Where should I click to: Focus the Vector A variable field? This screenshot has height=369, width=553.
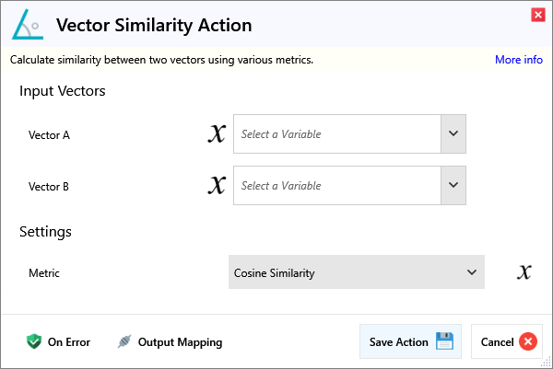[x=337, y=134]
